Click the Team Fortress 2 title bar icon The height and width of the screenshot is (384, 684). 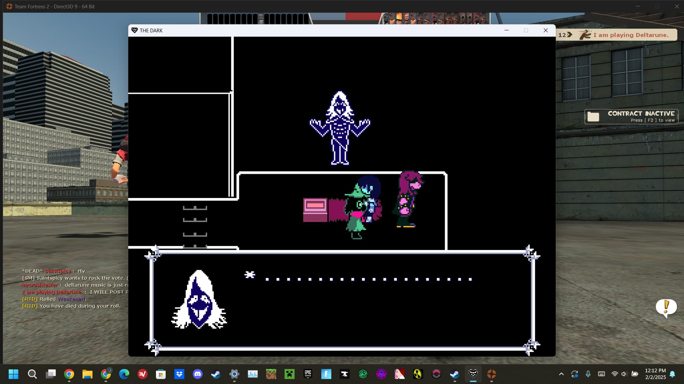[x=9, y=6]
